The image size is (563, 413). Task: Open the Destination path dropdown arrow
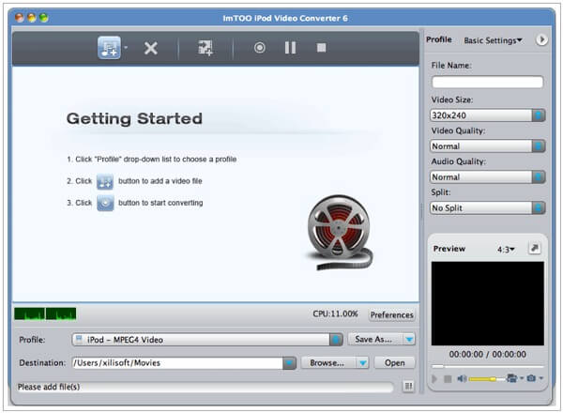289,363
